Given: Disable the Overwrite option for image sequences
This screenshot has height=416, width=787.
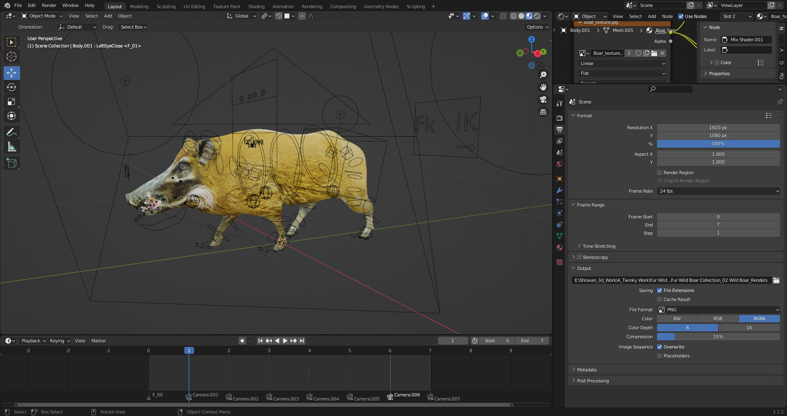Looking at the screenshot, I should 659,347.
